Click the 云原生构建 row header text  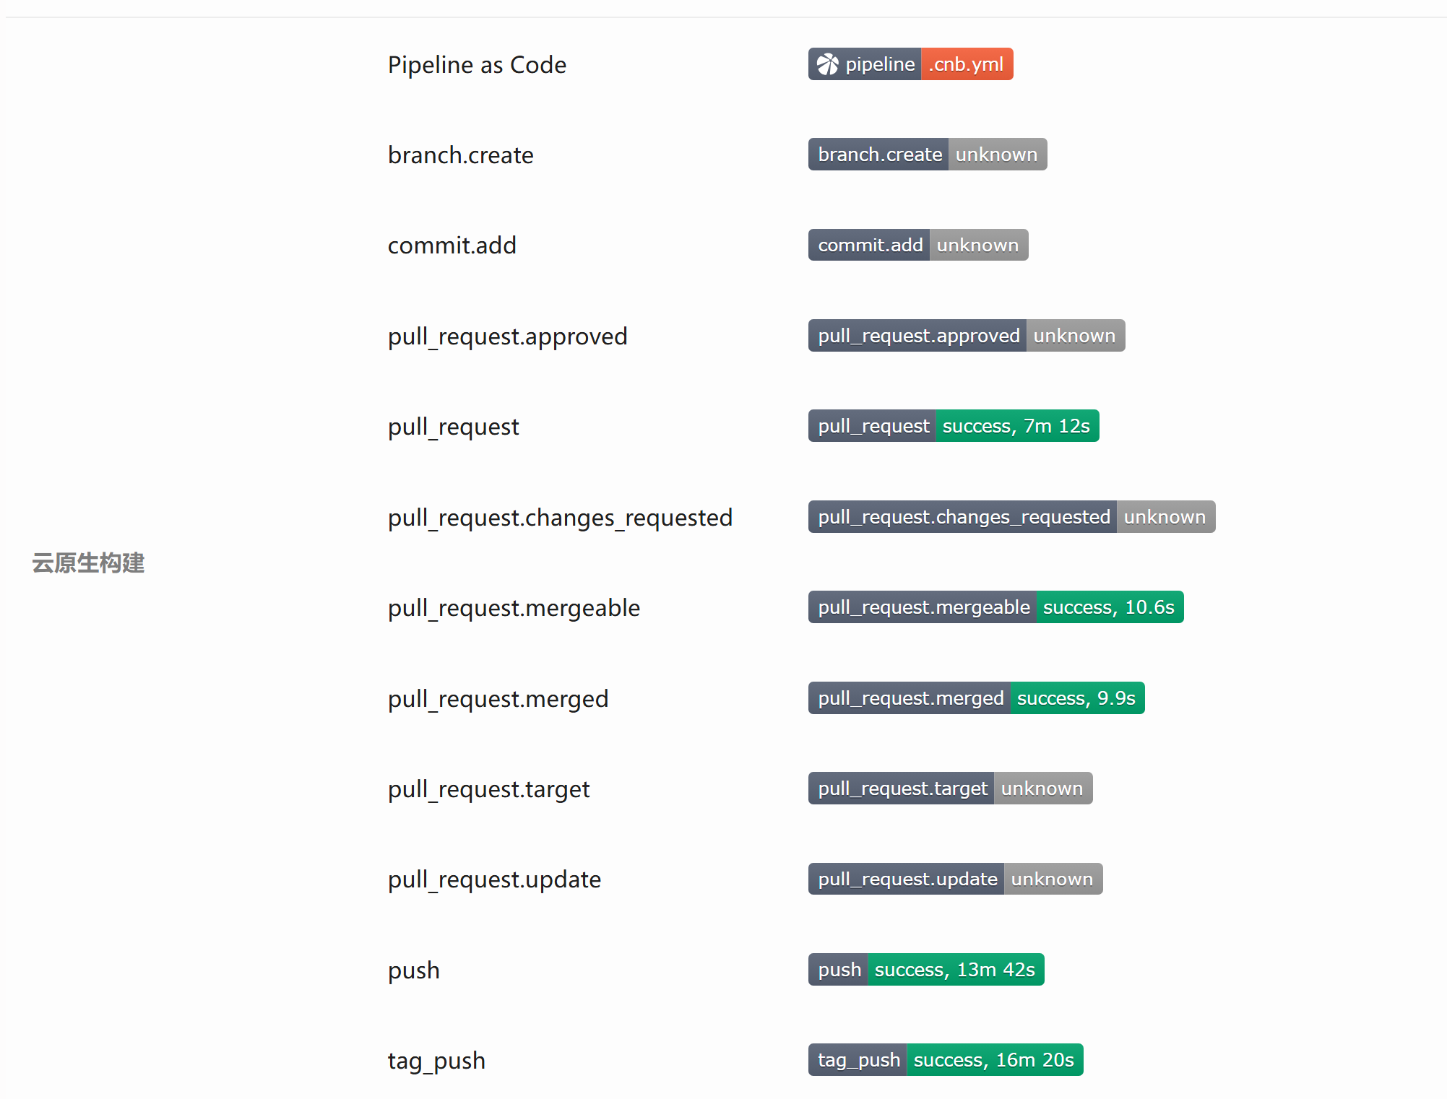point(88,563)
